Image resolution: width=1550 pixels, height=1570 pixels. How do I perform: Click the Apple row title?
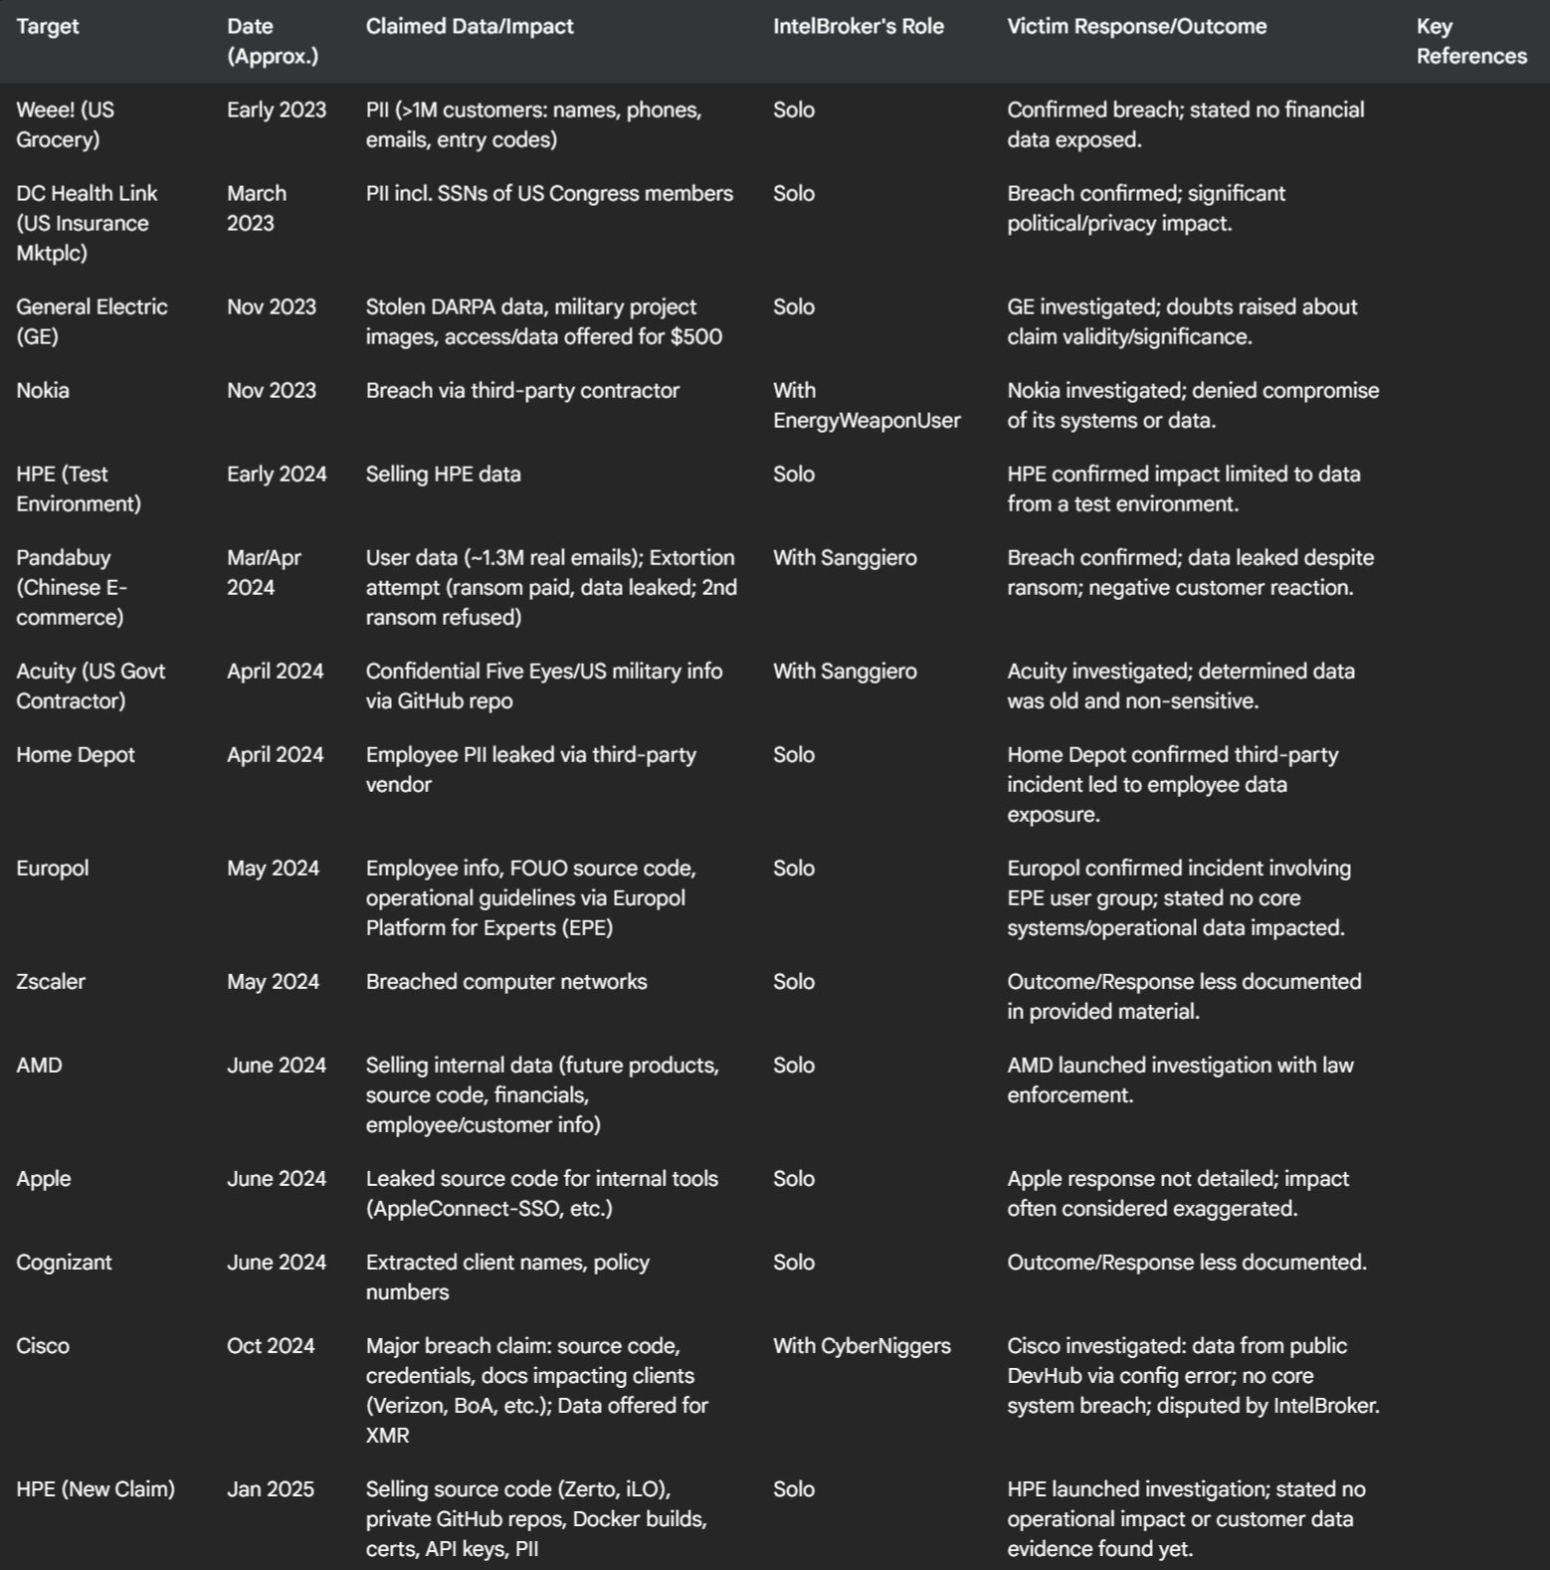(x=44, y=1178)
